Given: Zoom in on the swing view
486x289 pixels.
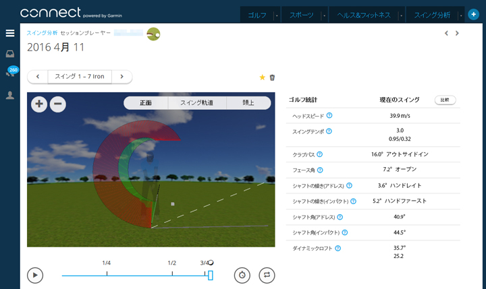Looking at the screenshot, I should 39,104.
